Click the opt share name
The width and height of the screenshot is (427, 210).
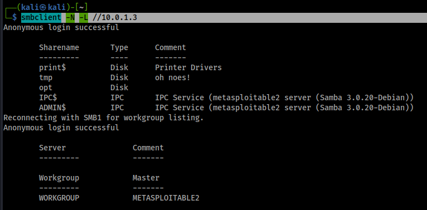click(x=46, y=88)
